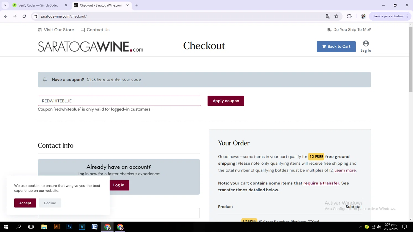Click here to enter your code link
The width and height of the screenshot is (413, 232).
pos(114,79)
